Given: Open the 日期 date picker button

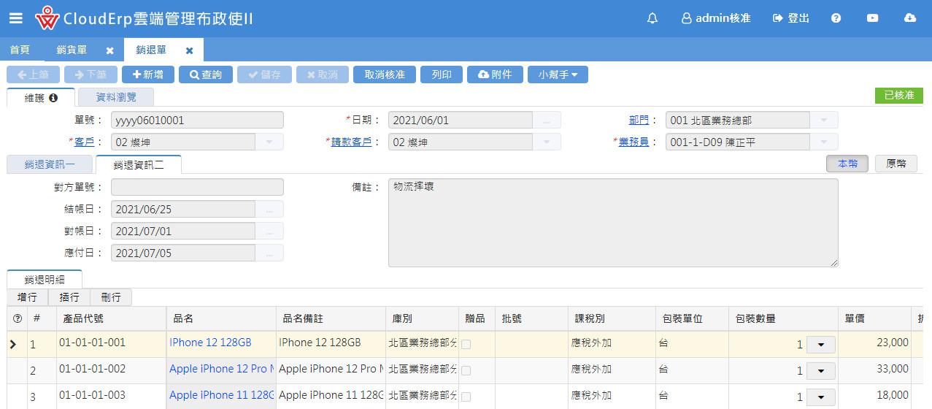Looking at the screenshot, I should pos(547,120).
